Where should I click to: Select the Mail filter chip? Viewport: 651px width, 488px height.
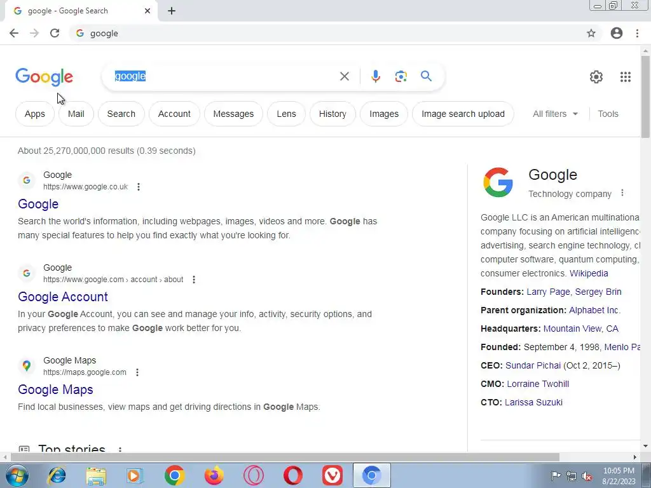[76, 114]
